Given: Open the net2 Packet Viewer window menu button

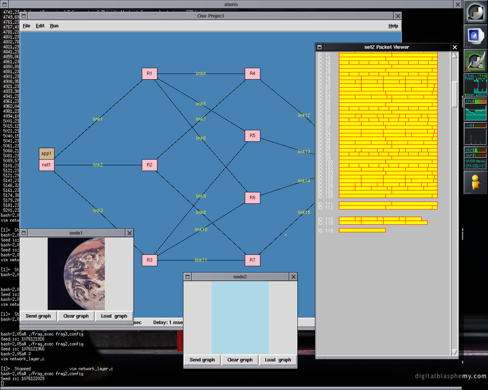Looking at the screenshot, I should (x=319, y=48).
